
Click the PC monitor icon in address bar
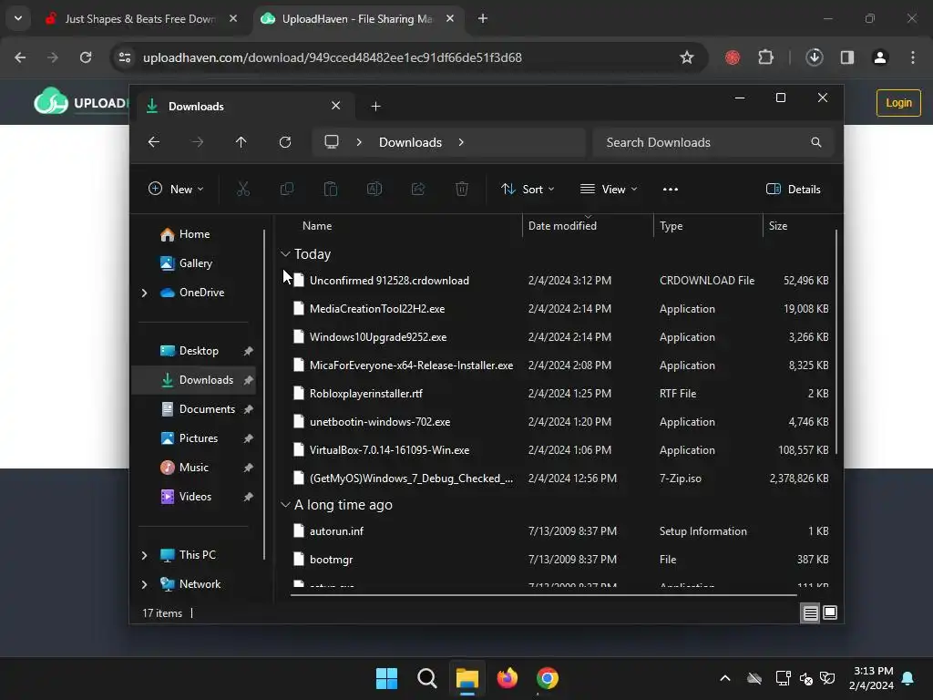(x=332, y=142)
